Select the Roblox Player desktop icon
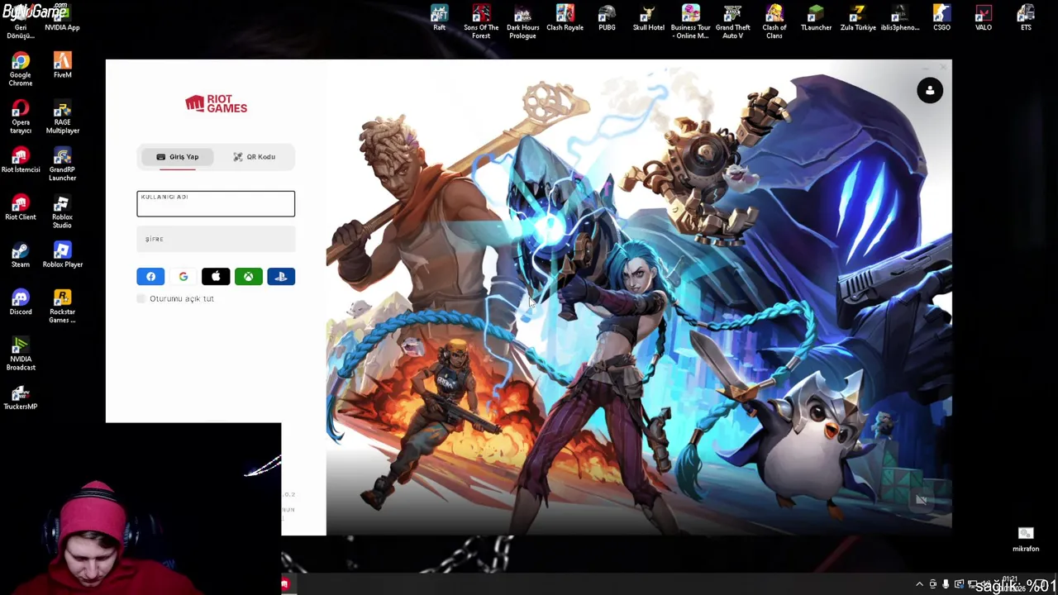This screenshot has width=1058, height=595. click(62, 255)
